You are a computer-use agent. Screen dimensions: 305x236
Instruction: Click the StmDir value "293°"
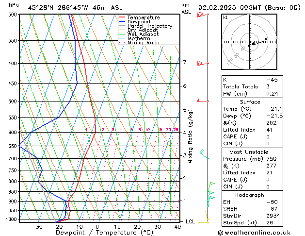click(x=273, y=216)
